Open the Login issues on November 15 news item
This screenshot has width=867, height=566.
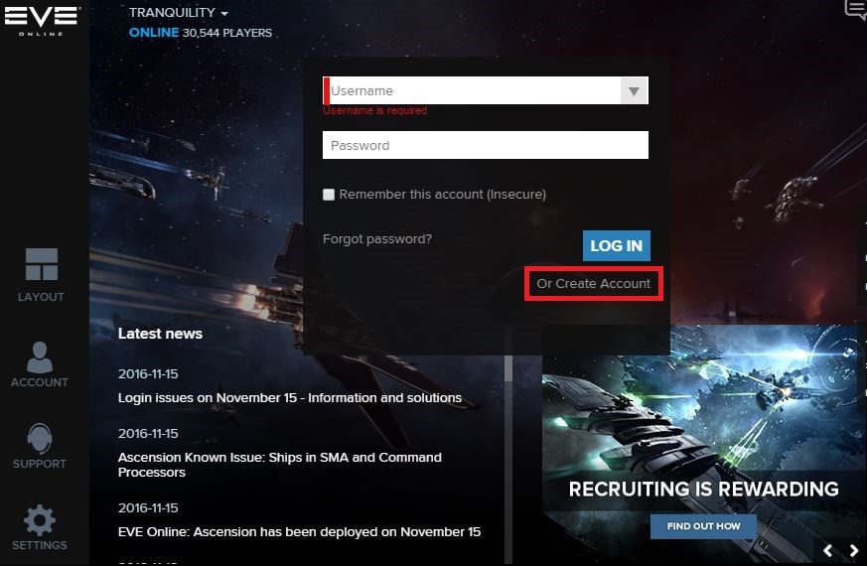pos(290,398)
